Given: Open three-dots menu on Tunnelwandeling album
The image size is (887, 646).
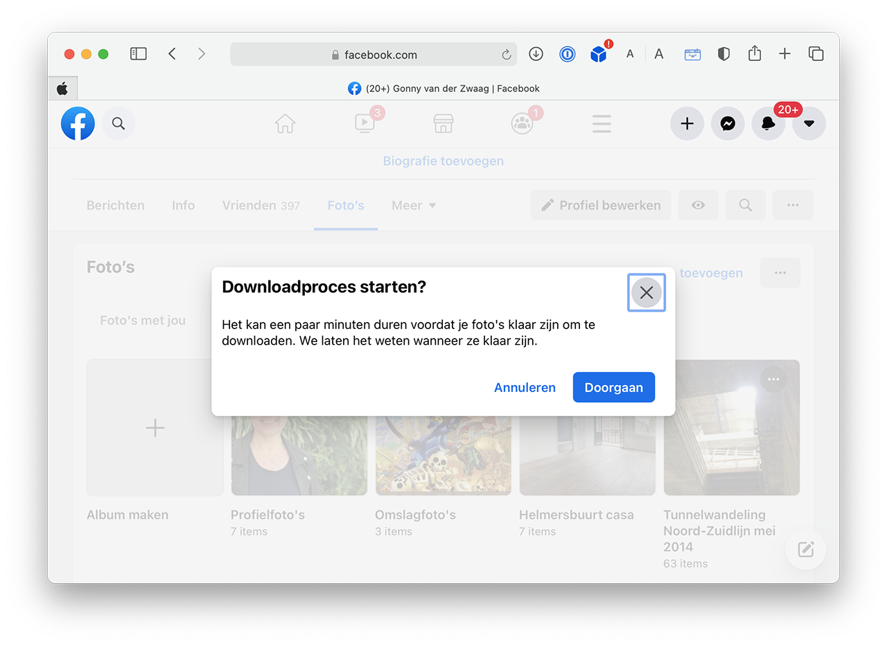Looking at the screenshot, I should (x=773, y=379).
